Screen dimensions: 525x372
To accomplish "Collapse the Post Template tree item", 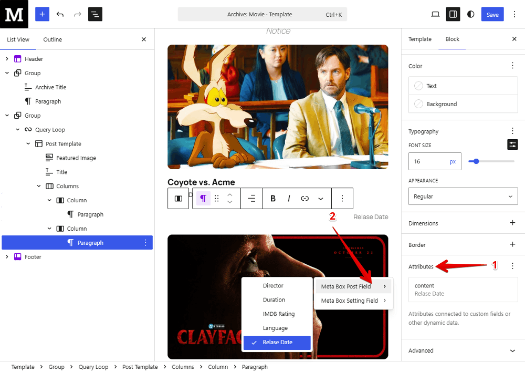I will tap(28, 143).
